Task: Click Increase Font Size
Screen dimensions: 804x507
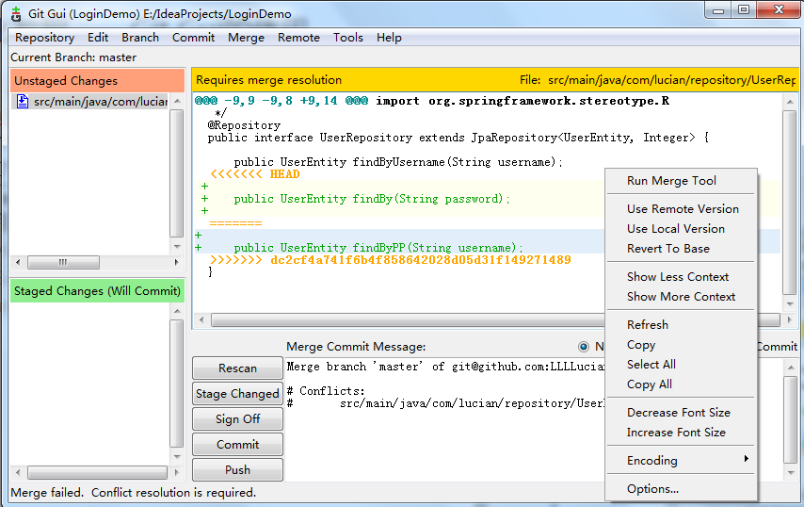Action: click(676, 433)
